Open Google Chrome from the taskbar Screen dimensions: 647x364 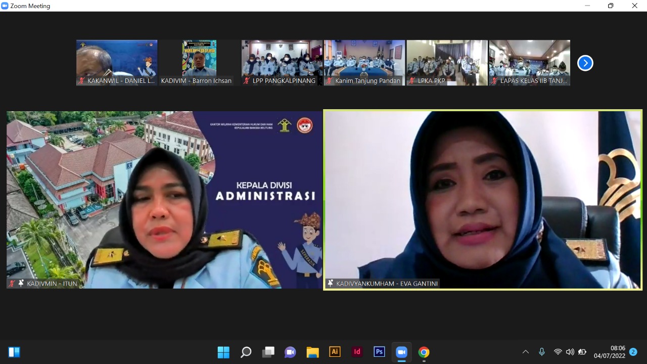click(424, 352)
